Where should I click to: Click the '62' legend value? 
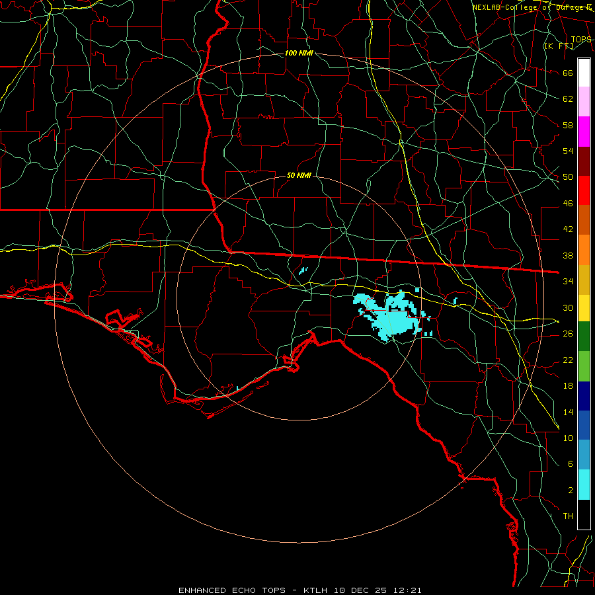[x=568, y=99]
